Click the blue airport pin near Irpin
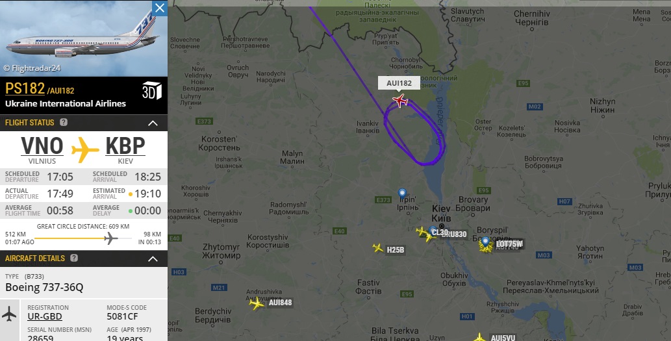 coord(402,194)
